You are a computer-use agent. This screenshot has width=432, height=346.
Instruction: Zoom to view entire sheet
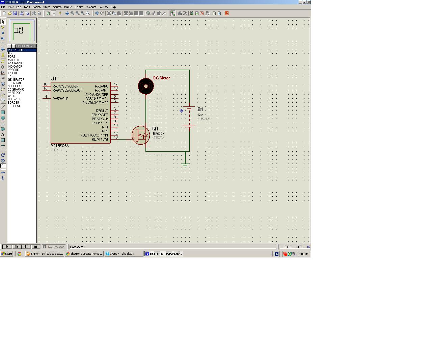pyautogui.click(x=82, y=13)
